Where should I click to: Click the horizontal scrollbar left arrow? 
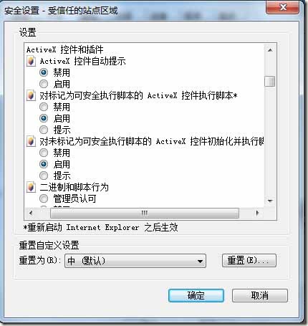(x=31, y=213)
